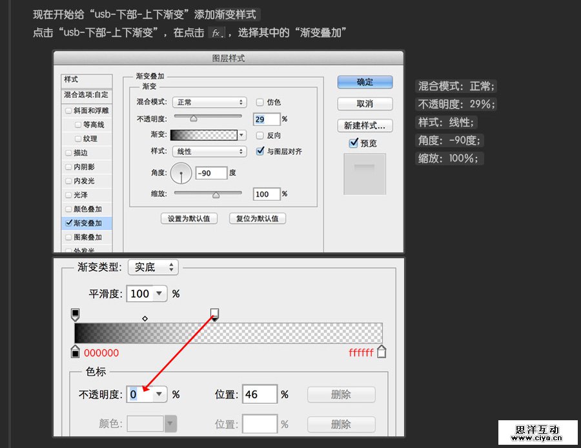
Task: Click the midpoint diamond on the gradient bar
Action: 145,318
